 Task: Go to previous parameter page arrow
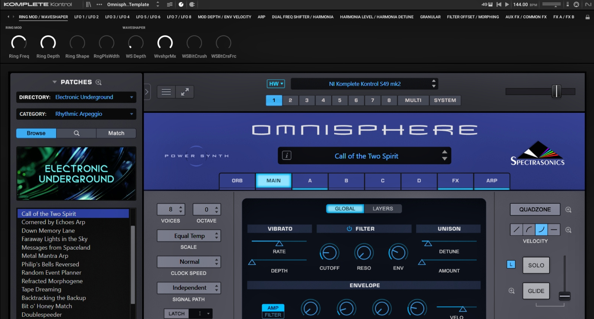coord(8,17)
